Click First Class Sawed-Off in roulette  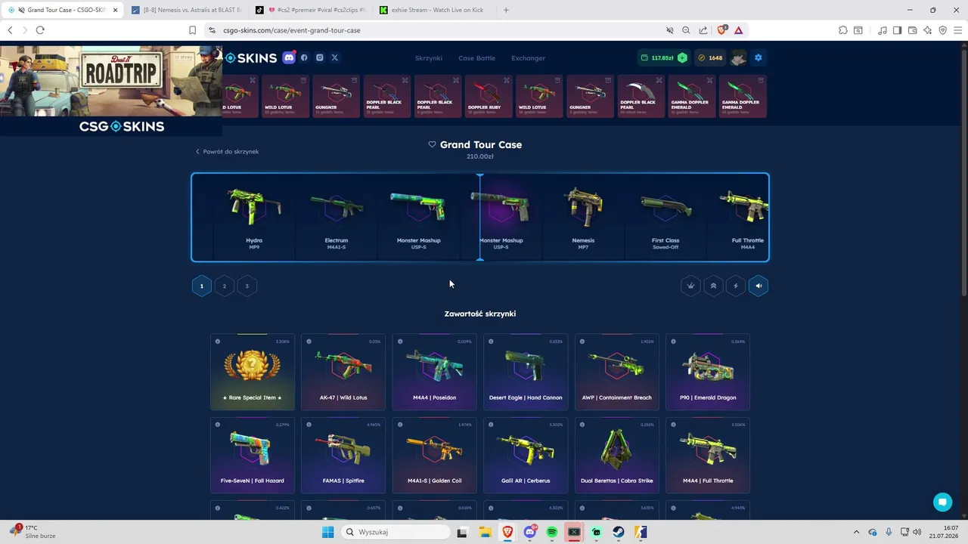tap(665, 218)
